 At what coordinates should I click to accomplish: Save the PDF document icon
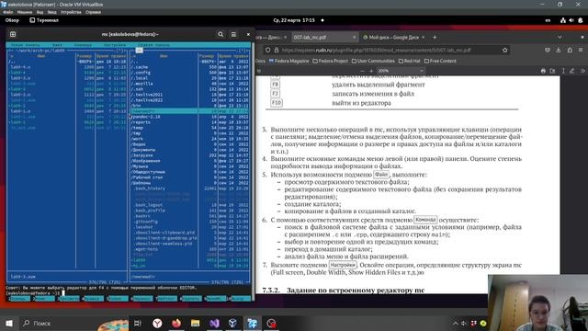553,71
